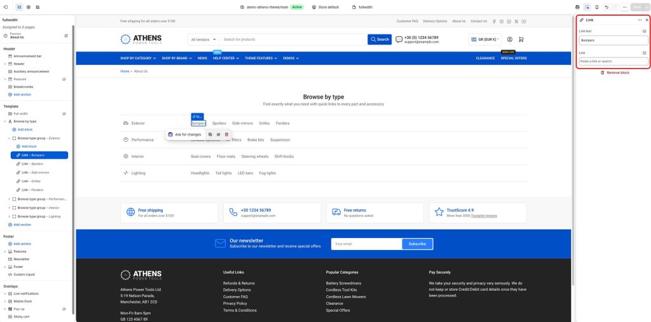Expand the Footer section arrow in sidebar
The width and height of the screenshot is (651, 322).
coord(5,267)
